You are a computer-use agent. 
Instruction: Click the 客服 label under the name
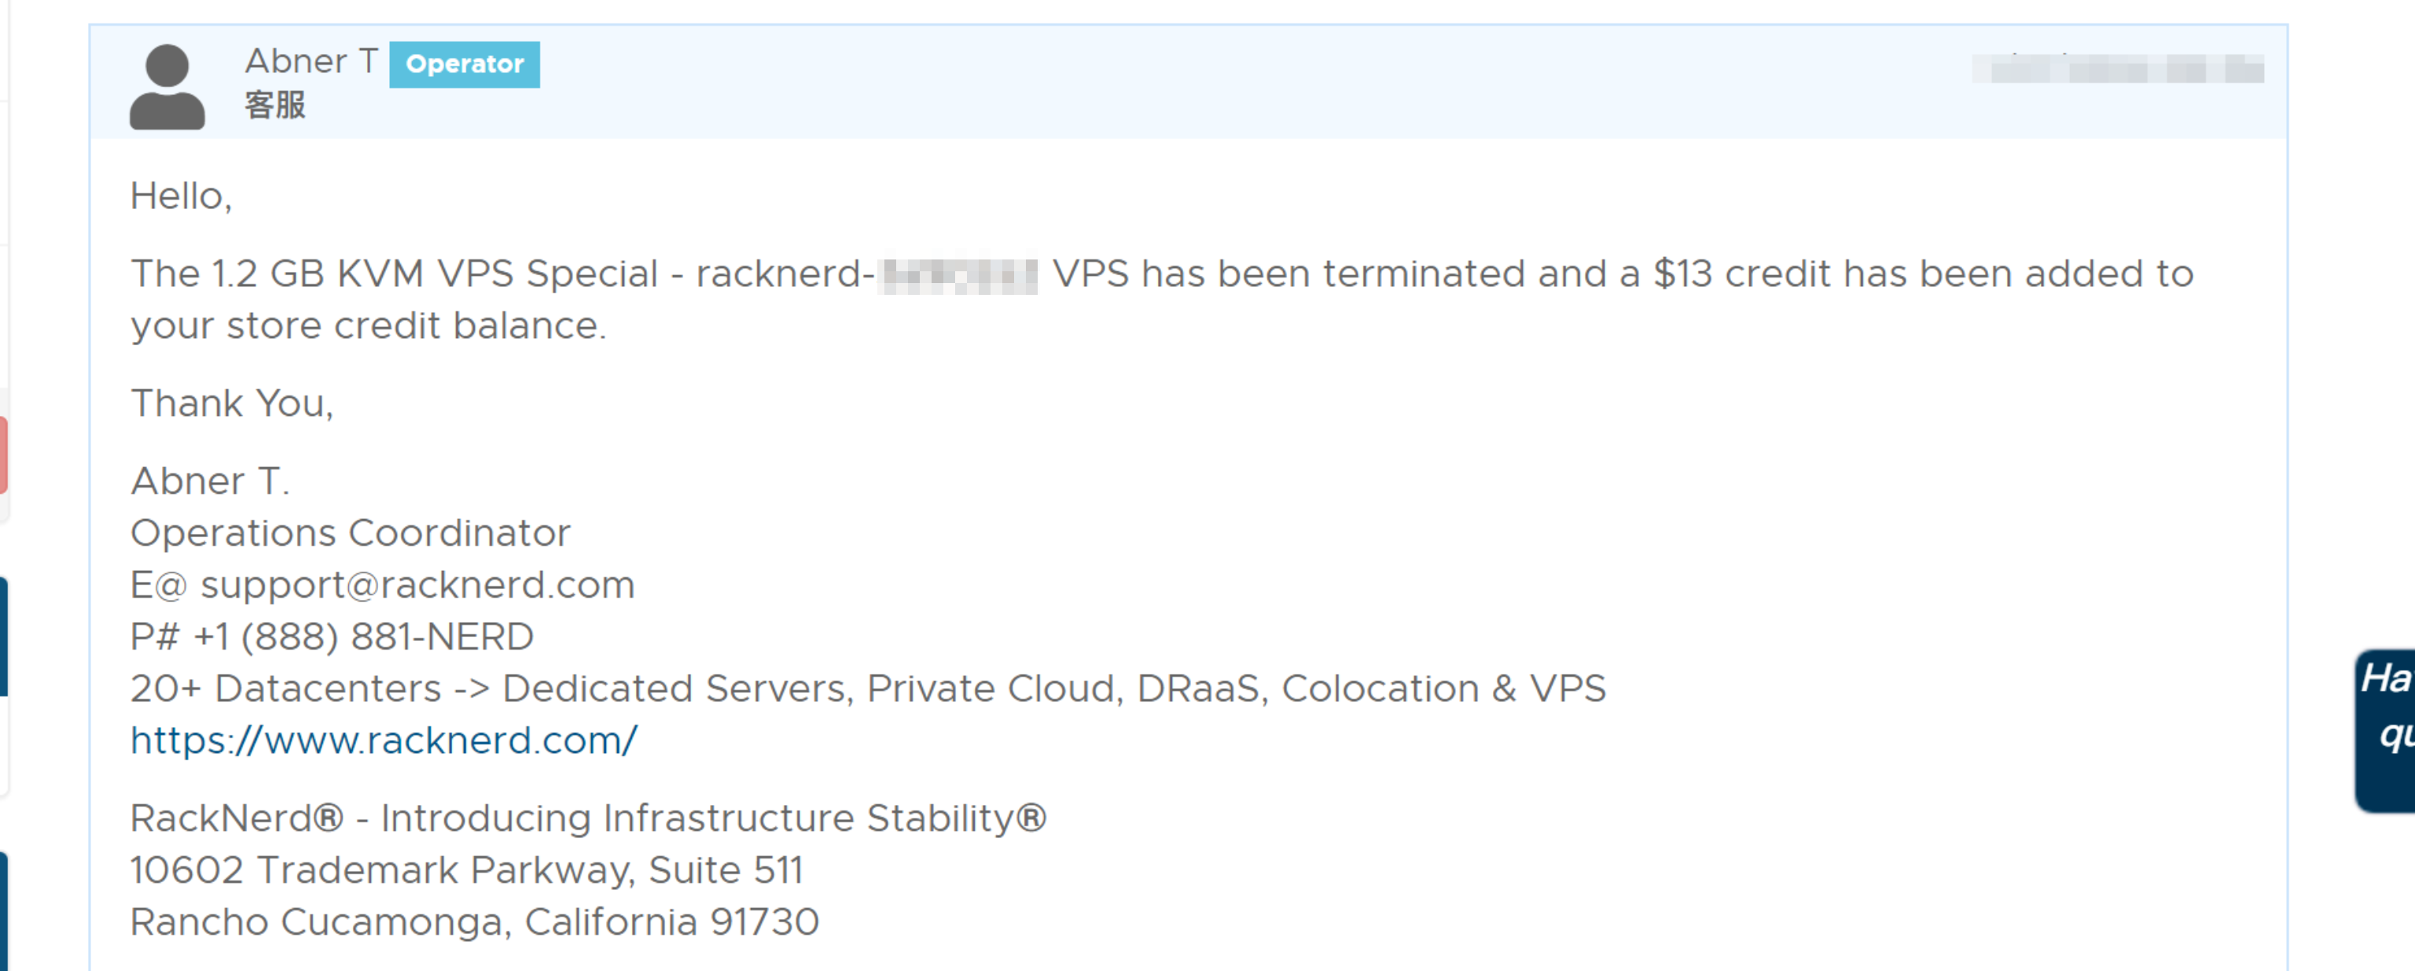coord(274,105)
